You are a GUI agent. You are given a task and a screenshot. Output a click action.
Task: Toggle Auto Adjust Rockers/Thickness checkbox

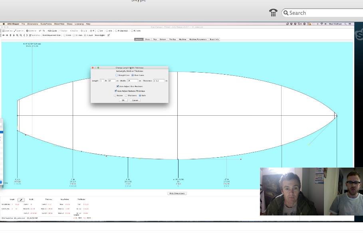[116, 91]
